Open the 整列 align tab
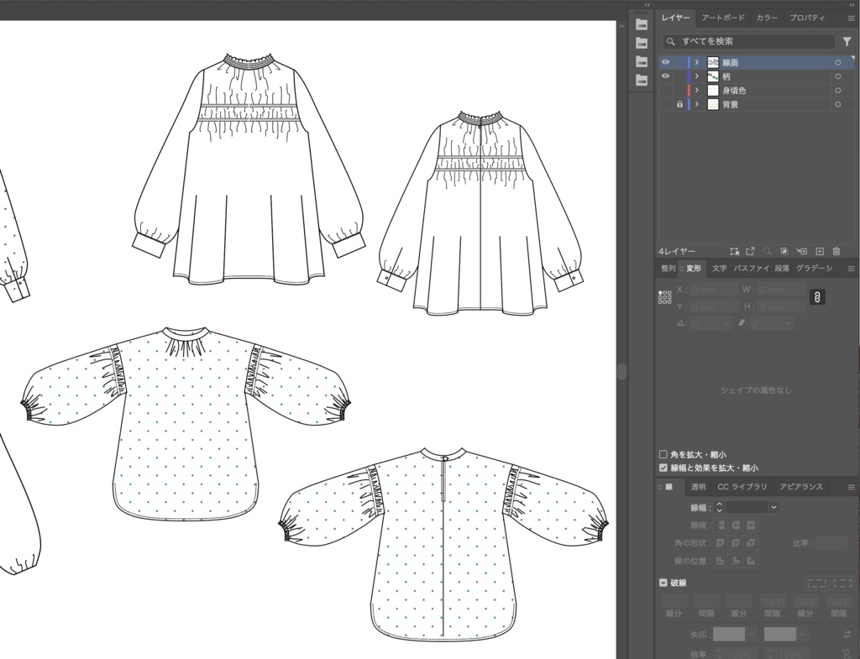This screenshot has height=659, width=860. coord(668,269)
